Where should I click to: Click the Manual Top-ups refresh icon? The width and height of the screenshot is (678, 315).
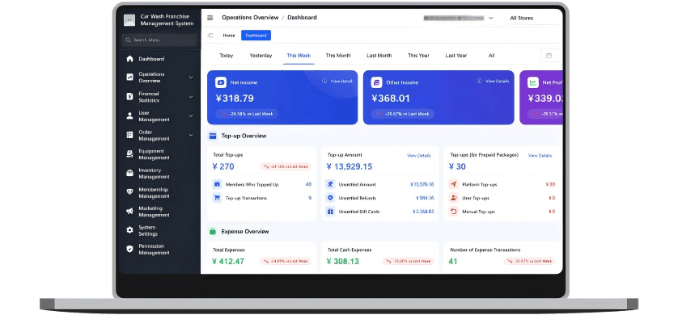coord(454,212)
